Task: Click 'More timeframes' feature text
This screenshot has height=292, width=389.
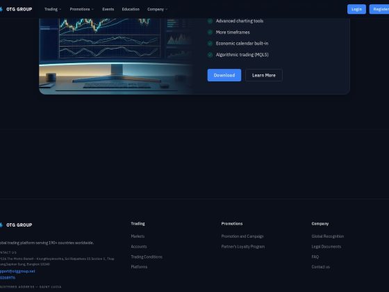Action: [x=233, y=32]
